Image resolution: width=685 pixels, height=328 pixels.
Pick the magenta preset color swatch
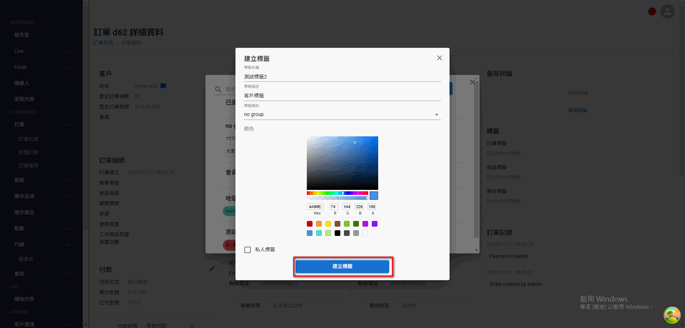(365, 224)
